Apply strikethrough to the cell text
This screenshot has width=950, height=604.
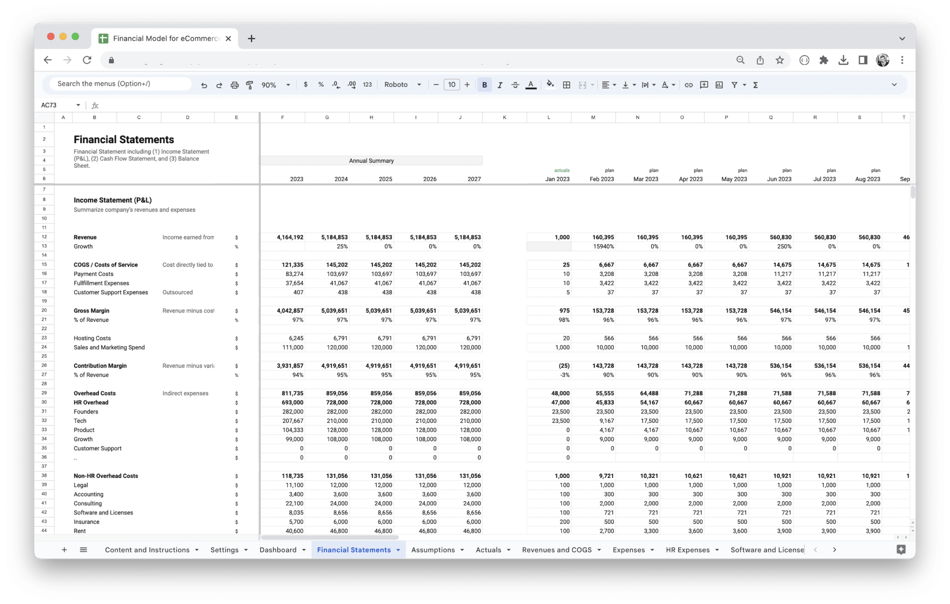515,84
